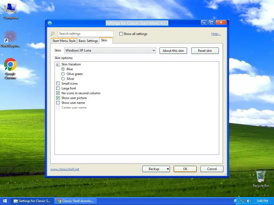The height and width of the screenshot is (205, 274).
Task: Open www.classicshell.net link
Action: (x=65, y=169)
